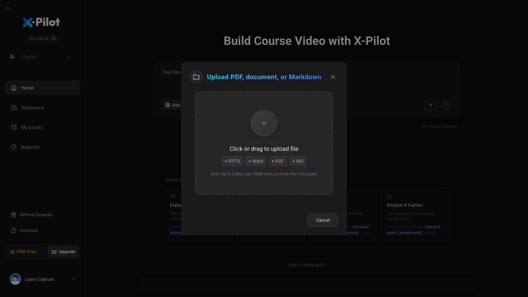528x297 pixels.
Task: Expand the Learn Capture account chevron
Action: coord(73,279)
